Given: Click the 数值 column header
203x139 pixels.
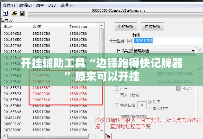Looking at the screenshot, I should (49, 27).
